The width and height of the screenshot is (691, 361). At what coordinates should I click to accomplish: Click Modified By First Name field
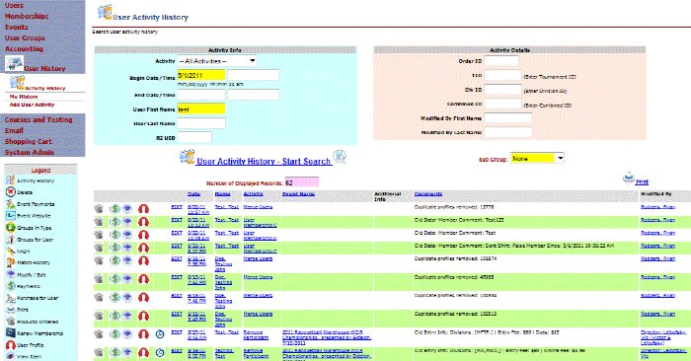coord(508,118)
